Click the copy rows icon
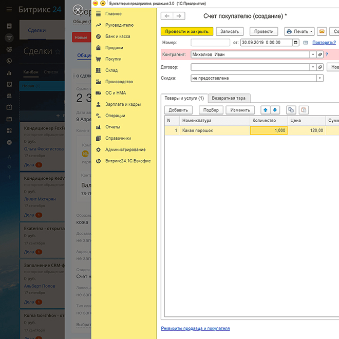The width and height of the screenshot is (339, 339). (291, 110)
